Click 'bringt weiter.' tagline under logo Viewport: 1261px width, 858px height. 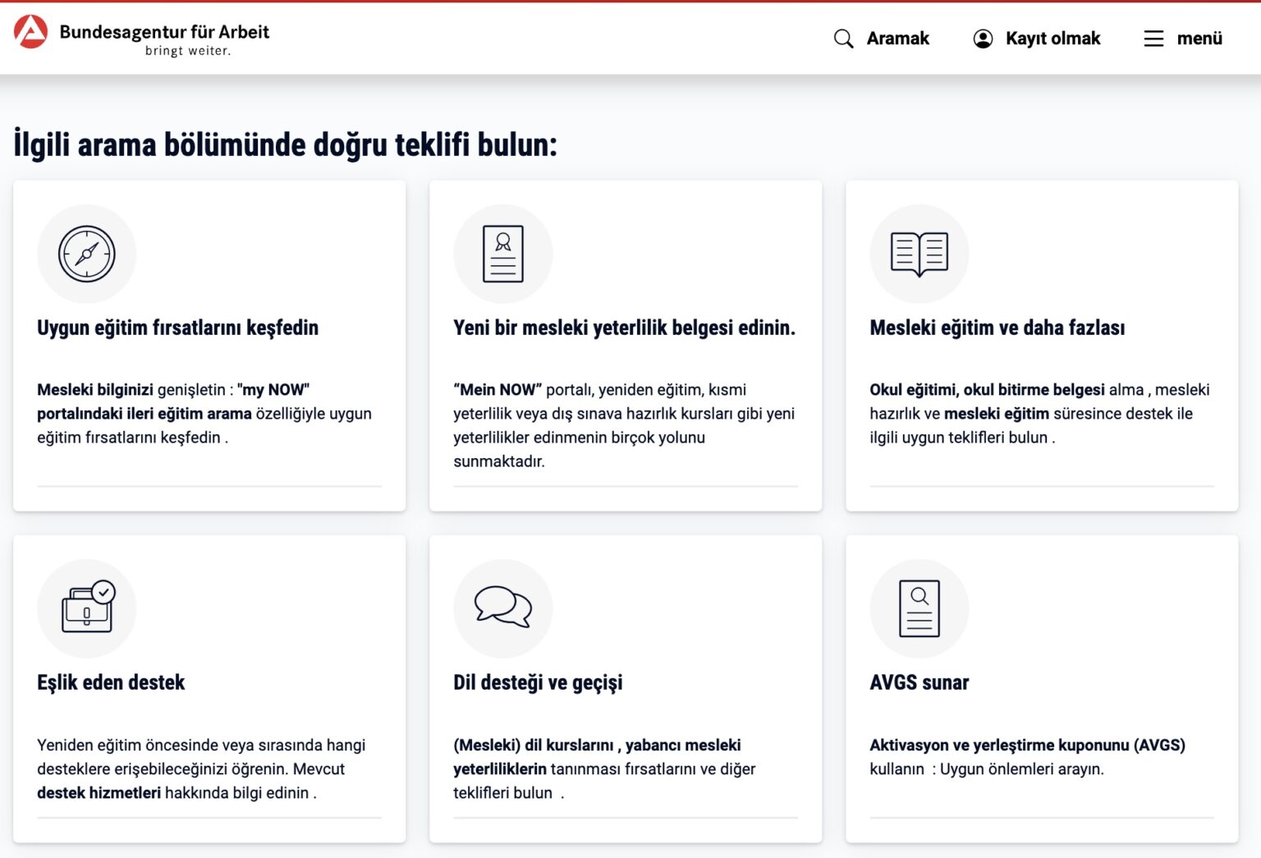188,51
